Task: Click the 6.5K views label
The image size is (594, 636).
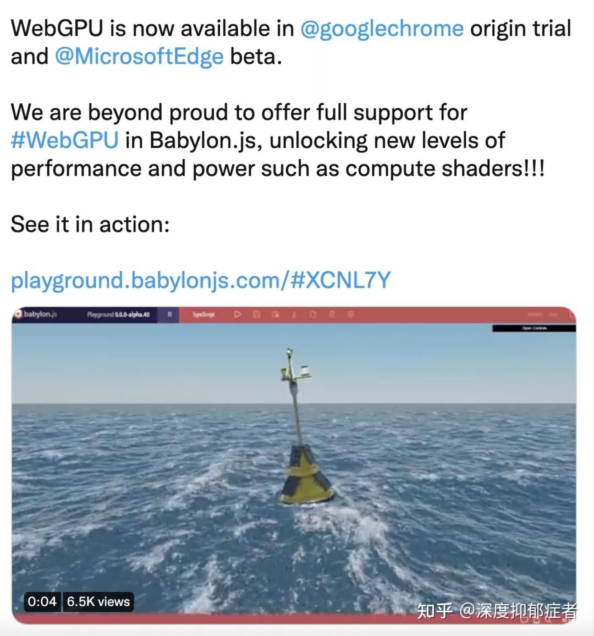Action: 98,601
